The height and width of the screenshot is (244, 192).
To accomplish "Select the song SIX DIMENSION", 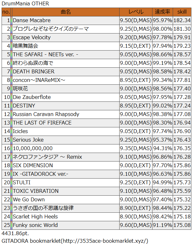I will click(x=33, y=165).
